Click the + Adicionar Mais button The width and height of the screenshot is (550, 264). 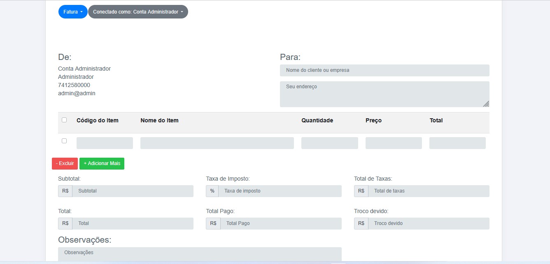102,163
